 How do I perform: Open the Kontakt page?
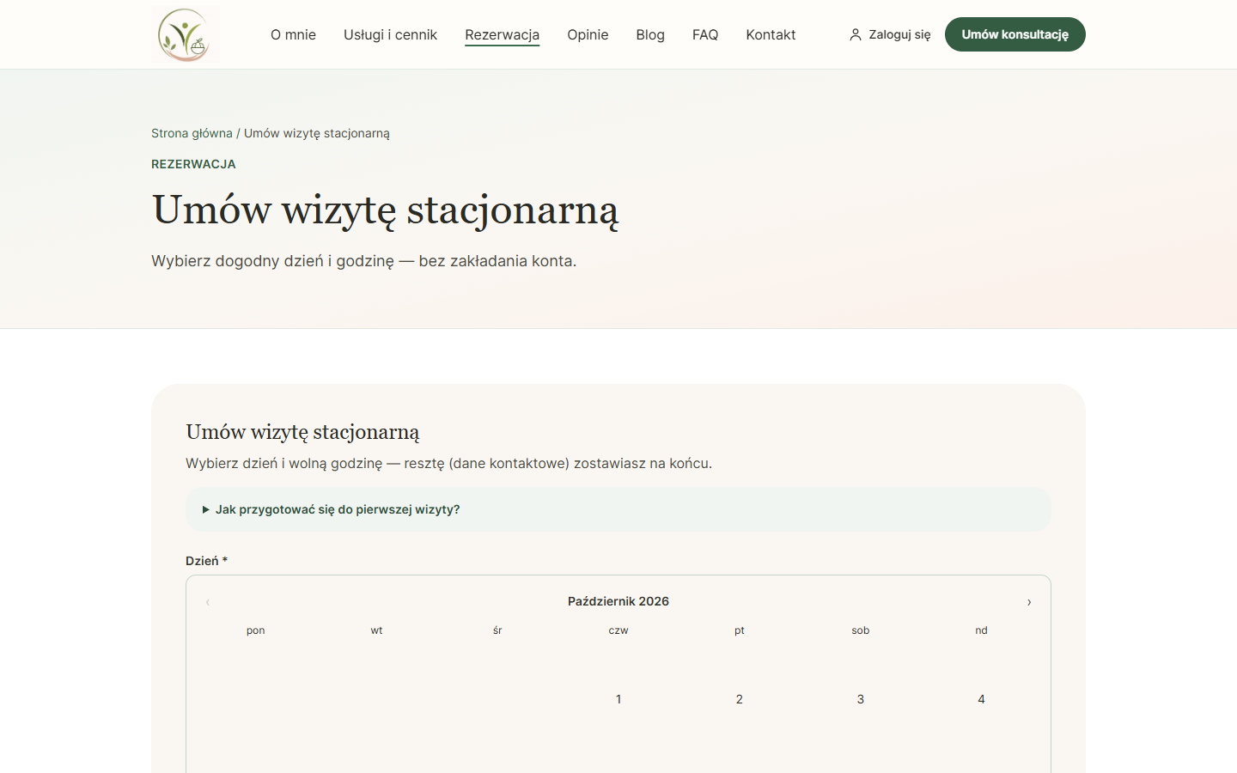click(x=771, y=34)
